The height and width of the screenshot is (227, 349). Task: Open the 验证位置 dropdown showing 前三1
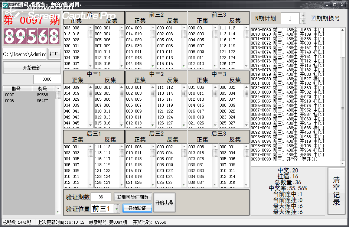point(117,209)
